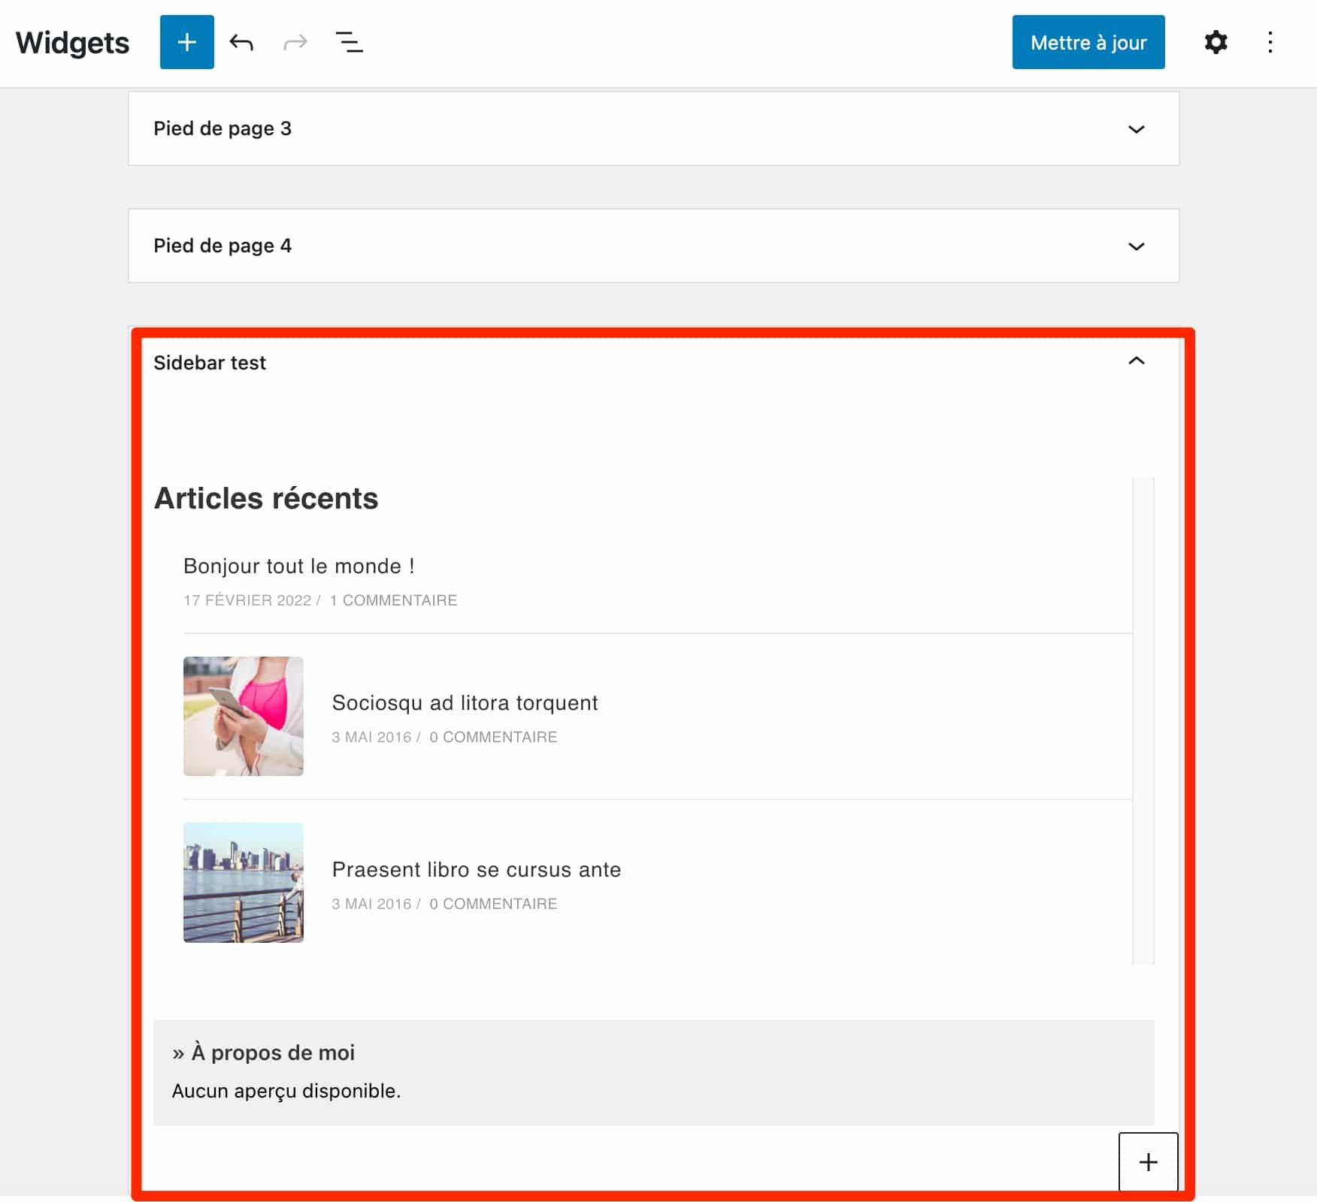The image size is (1317, 1202).
Task: Expand the Pied de page 3 section
Action: (x=1137, y=128)
